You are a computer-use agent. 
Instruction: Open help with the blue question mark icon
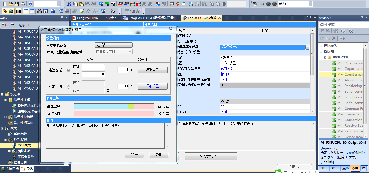coord(30,4)
